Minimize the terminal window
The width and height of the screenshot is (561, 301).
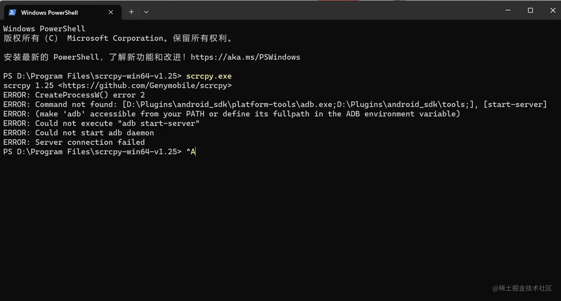tap(508, 10)
